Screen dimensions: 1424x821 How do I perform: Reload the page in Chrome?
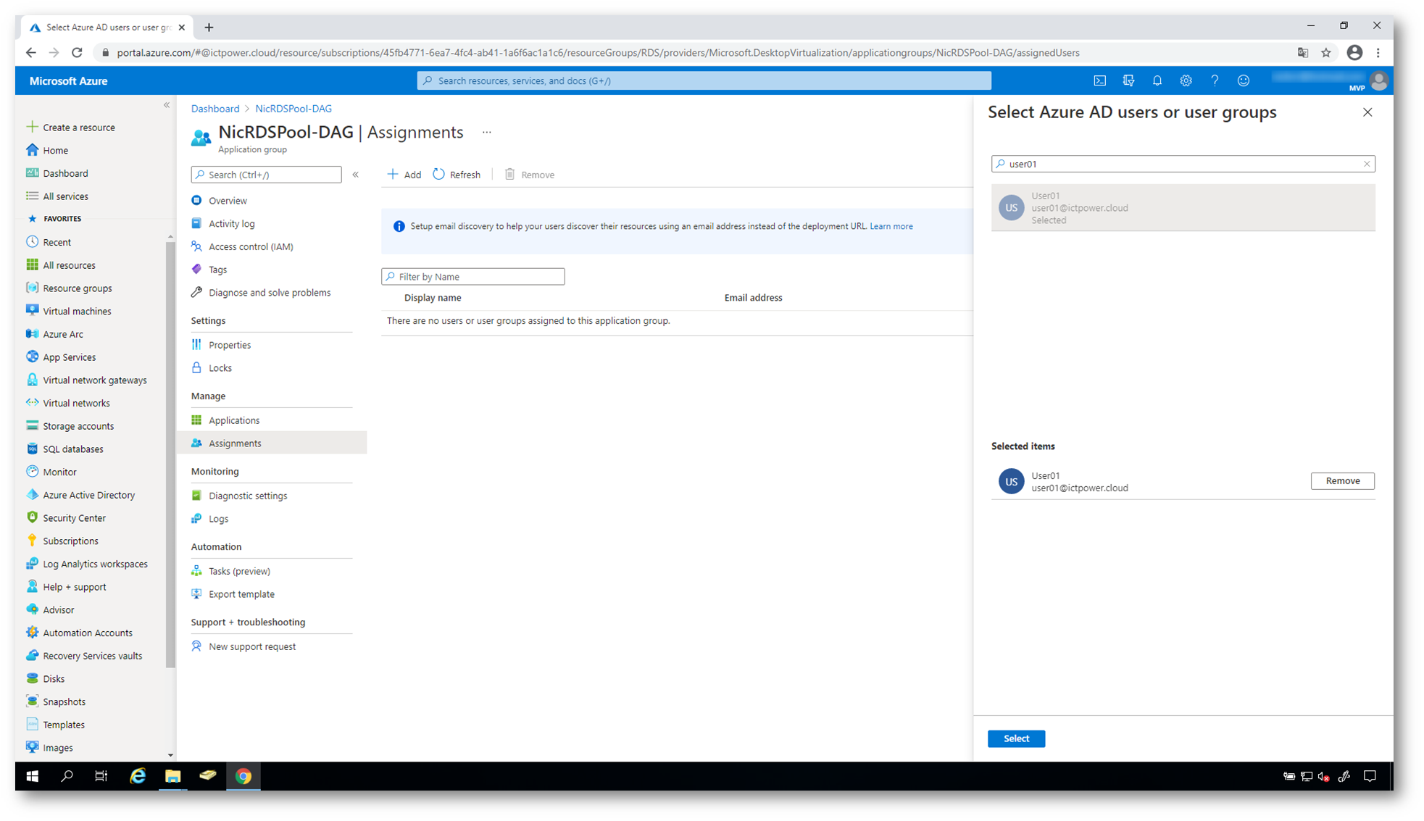[77, 53]
